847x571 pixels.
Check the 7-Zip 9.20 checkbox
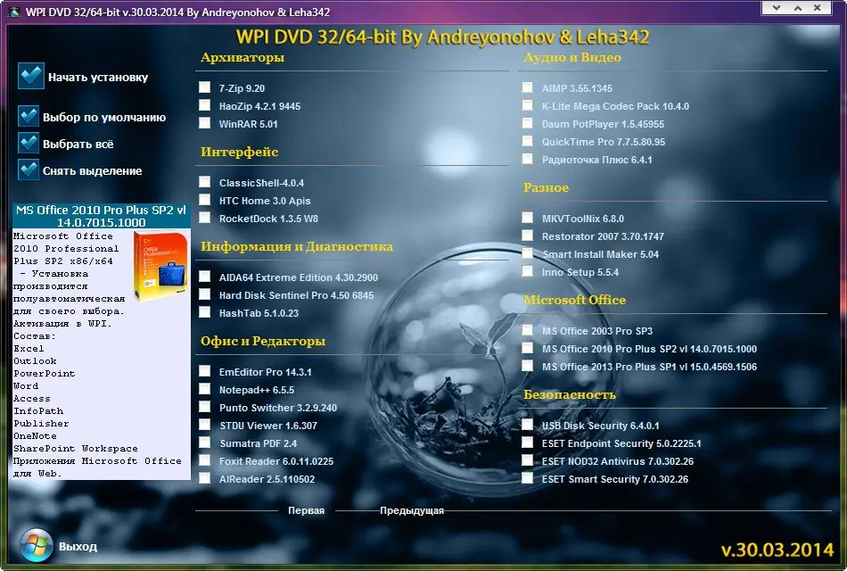(205, 87)
